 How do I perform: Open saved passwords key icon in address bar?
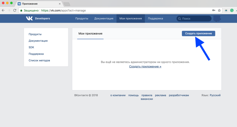pos(214,10)
